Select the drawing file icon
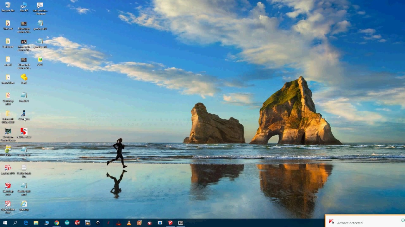Image resolution: width=405 pixels, height=227 pixels. tap(24, 206)
